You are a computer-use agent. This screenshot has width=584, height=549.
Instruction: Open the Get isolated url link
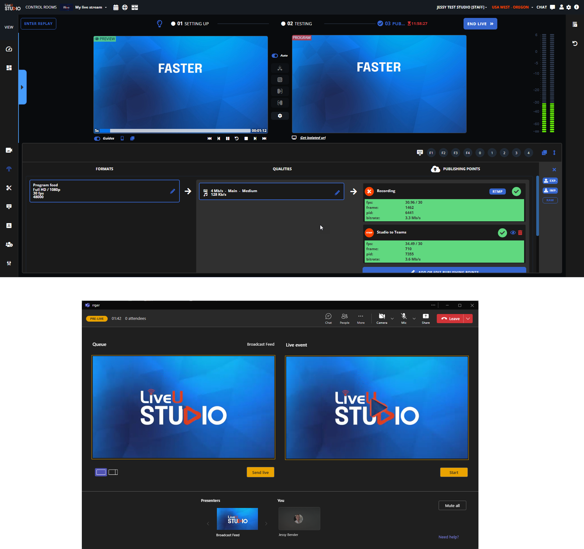(313, 138)
